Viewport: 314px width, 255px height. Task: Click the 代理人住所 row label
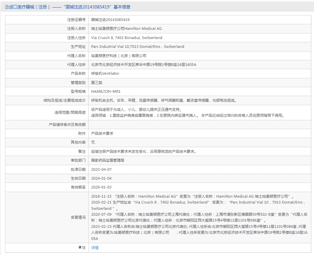pos(76,65)
